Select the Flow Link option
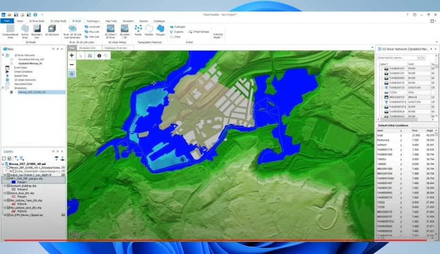Viewport: 440px width, 254px height. pos(92,31)
